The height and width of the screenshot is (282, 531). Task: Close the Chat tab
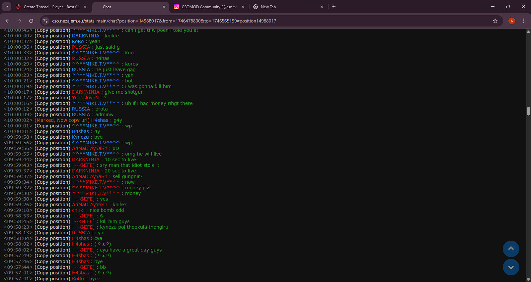pyautogui.click(x=164, y=7)
